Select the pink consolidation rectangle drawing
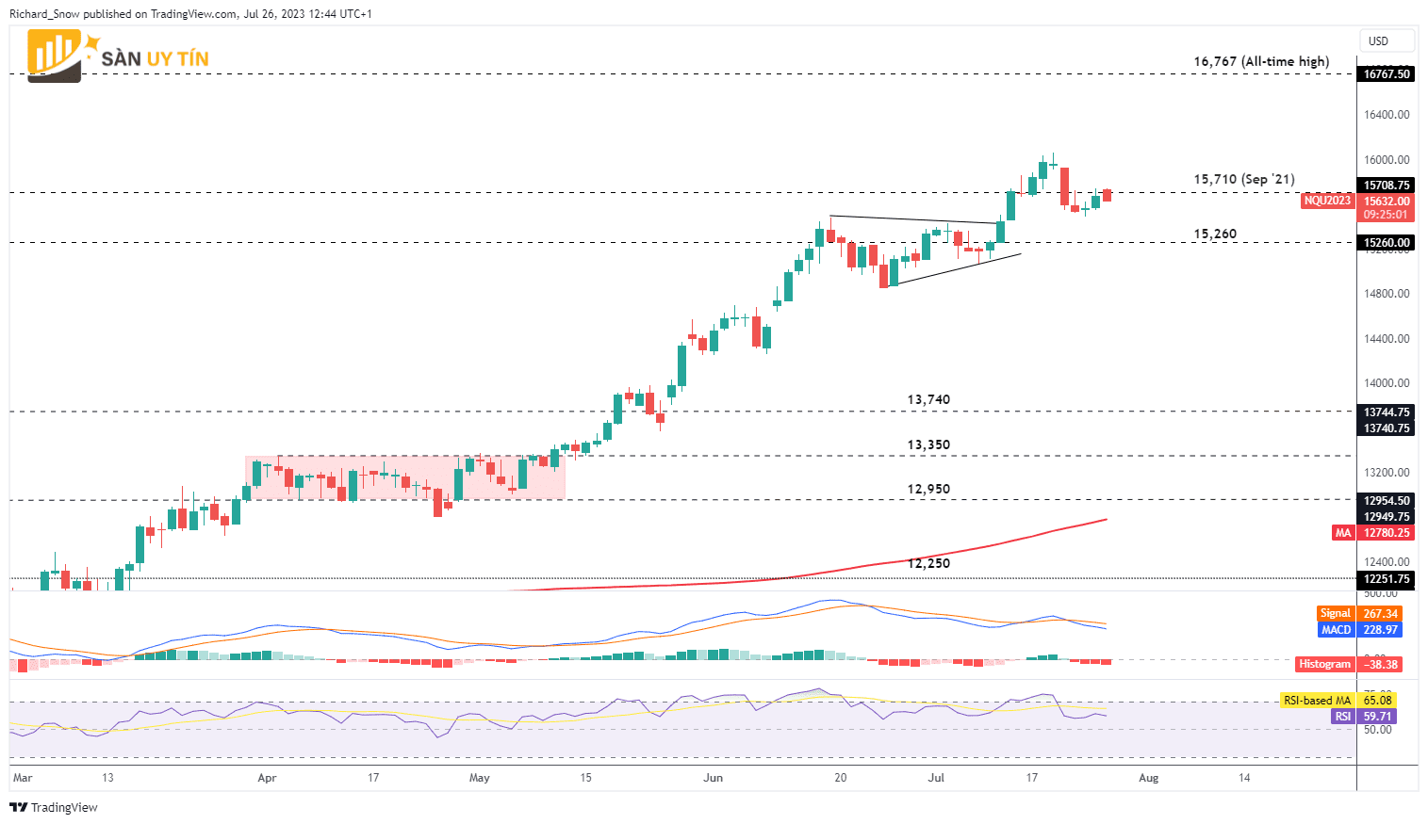The image size is (1428, 824). [405, 477]
